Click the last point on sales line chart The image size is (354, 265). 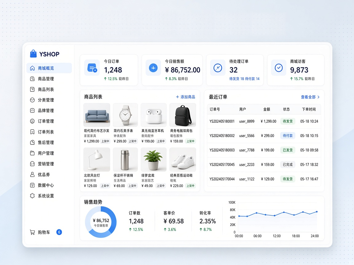pos(317,212)
